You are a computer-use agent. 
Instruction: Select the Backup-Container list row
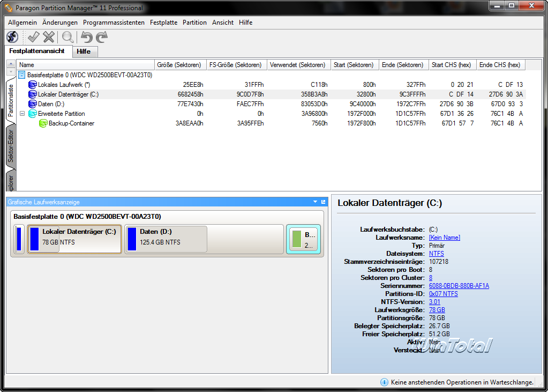pos(271,123)
